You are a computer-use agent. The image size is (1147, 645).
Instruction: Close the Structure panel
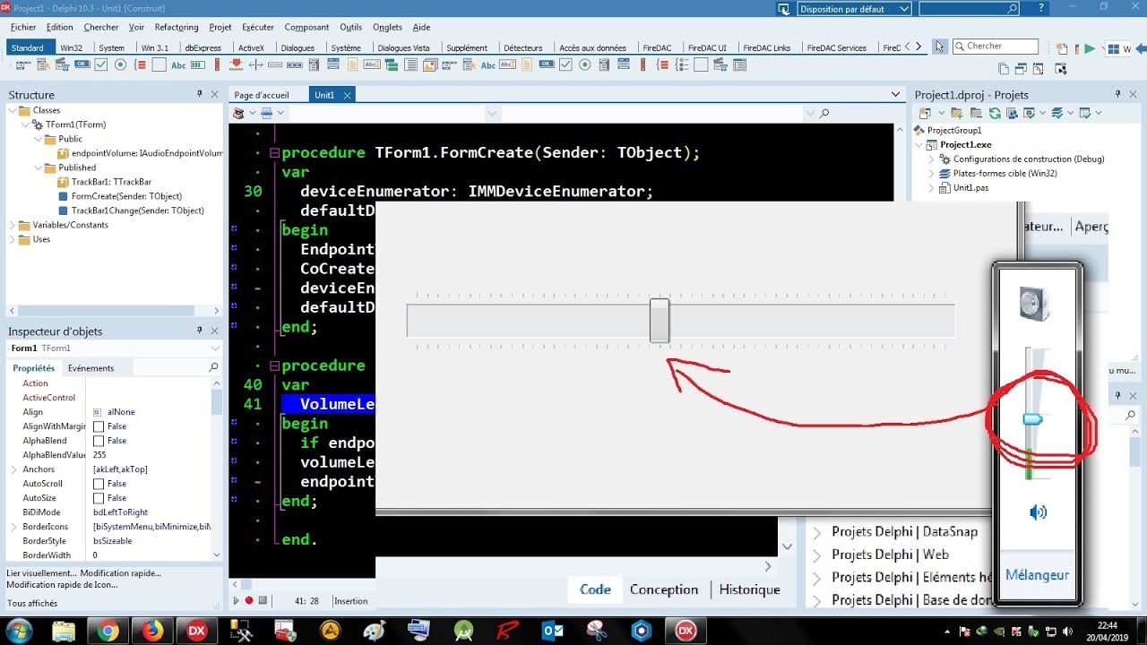214,94
